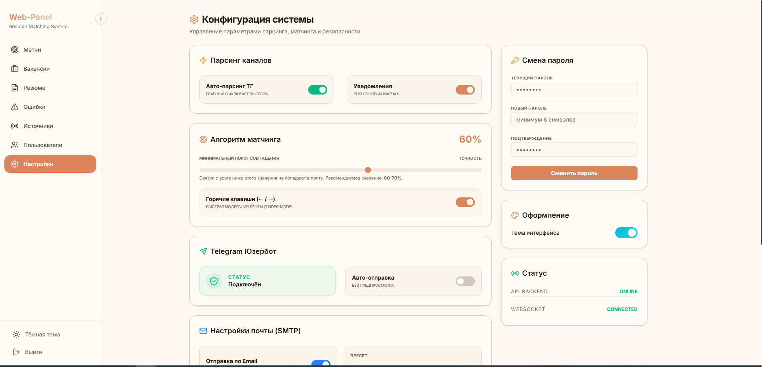
Task: Click the envelope icon beside Настройки почты
Action: (x=203, y=331)
